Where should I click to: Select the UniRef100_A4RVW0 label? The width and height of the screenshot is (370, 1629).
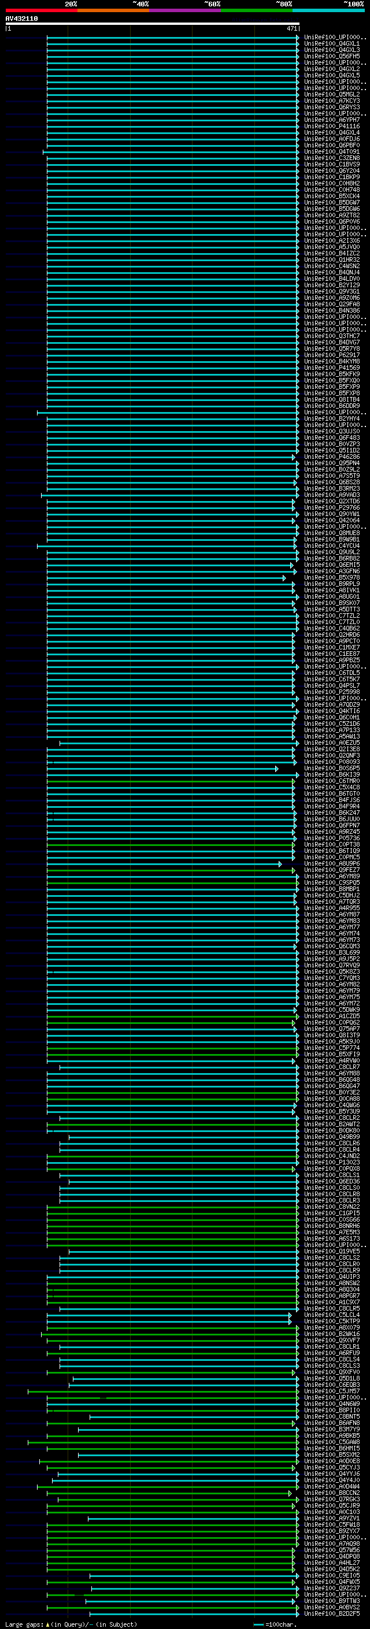coord(332,1060)
